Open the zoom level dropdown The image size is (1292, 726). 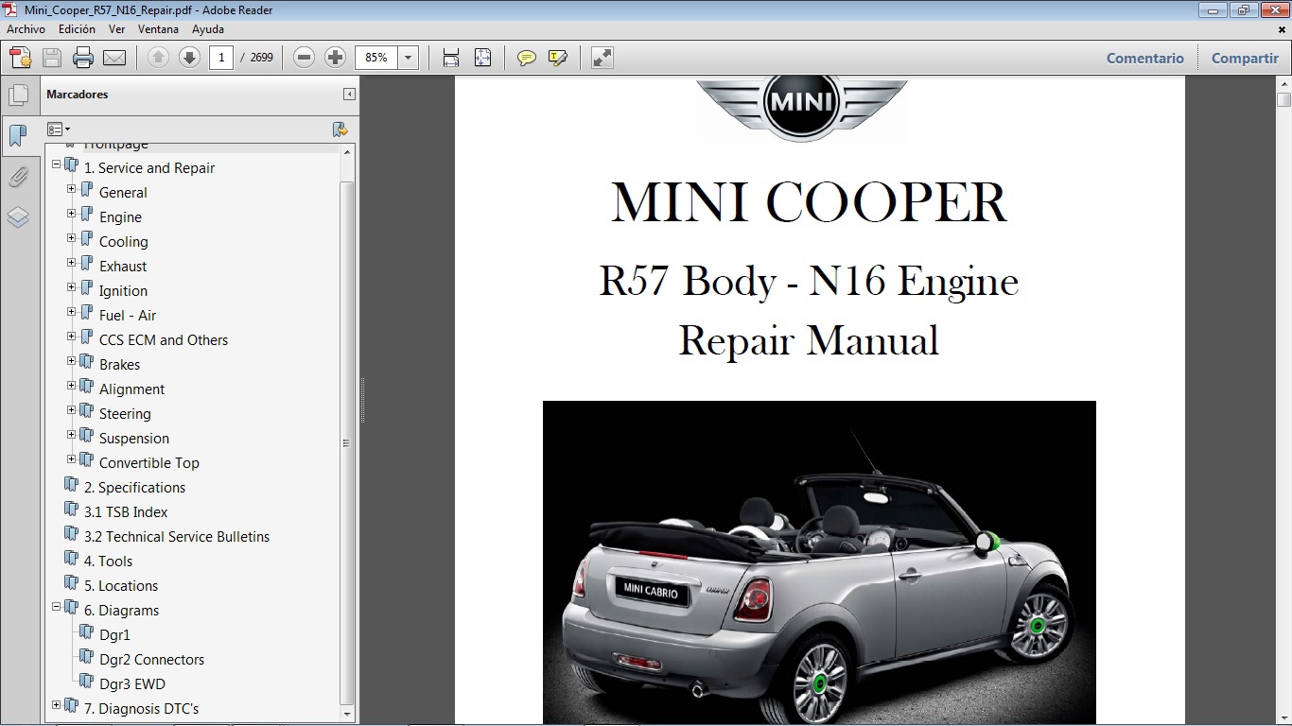pos(408,58)
